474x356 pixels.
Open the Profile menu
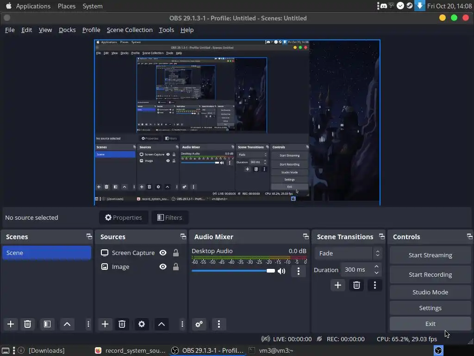pos(91,30)
